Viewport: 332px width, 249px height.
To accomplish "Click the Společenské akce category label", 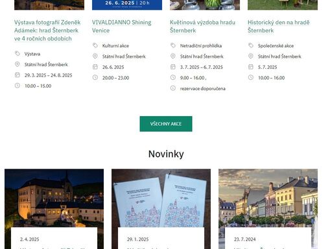I will (x=276, y=45).
